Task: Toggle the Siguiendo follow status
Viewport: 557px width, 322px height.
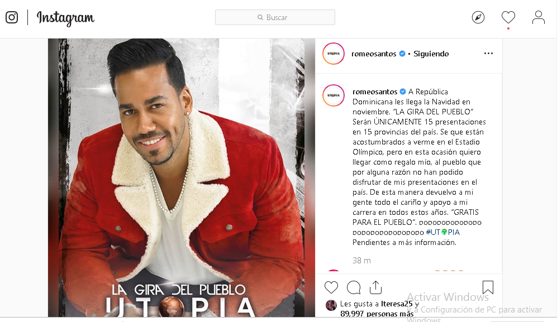Action: pos(431,54)
